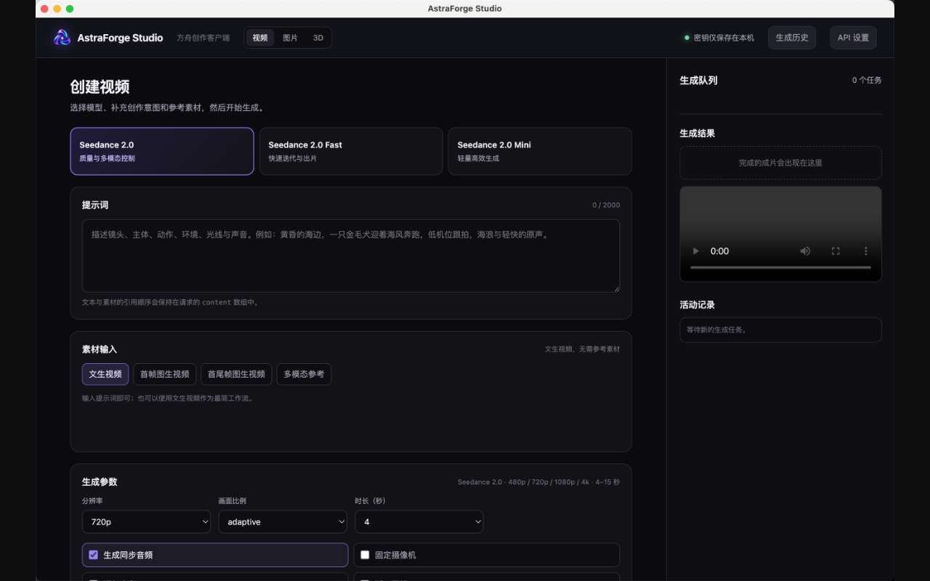Open the 时长（秒）dropdown showing 4
The image size is (930, 581).
(419, 521)
